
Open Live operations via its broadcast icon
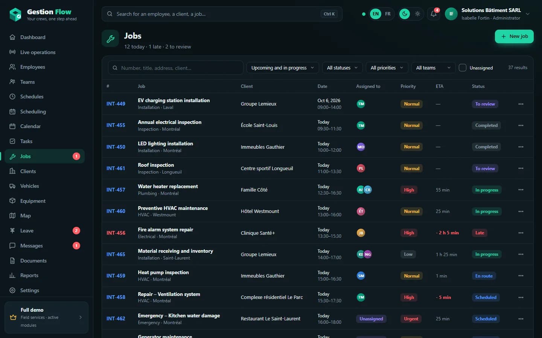[x=12, y=52]
